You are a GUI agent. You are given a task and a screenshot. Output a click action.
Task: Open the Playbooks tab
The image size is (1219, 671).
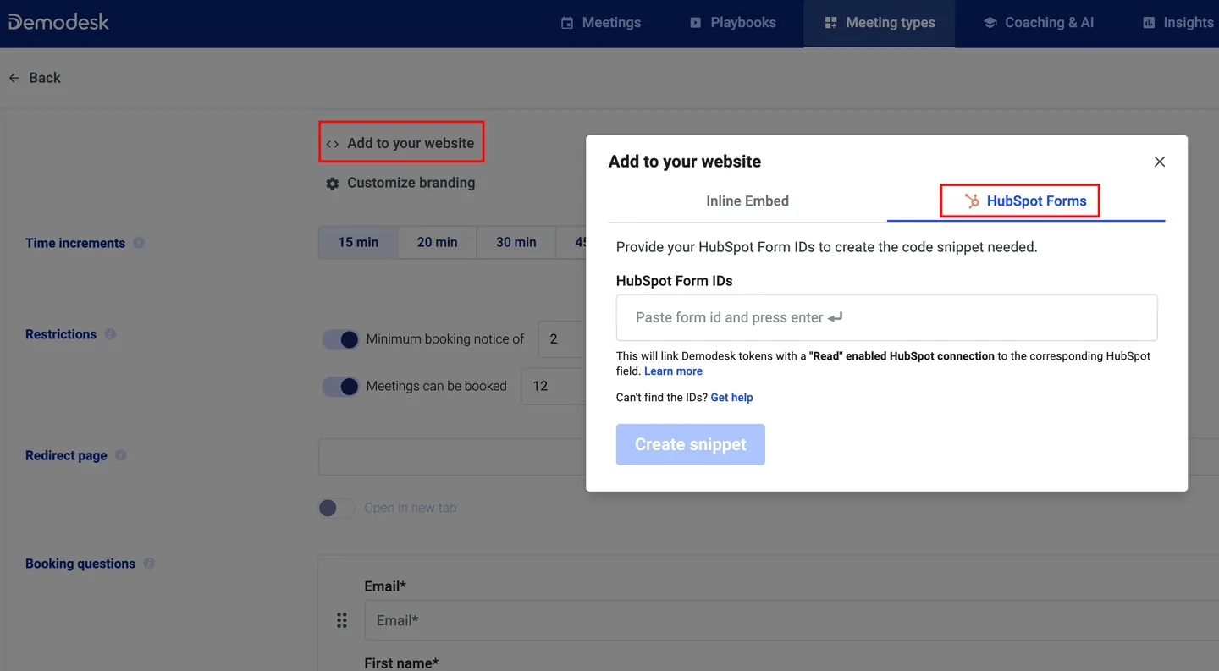[x=732, y=23]
